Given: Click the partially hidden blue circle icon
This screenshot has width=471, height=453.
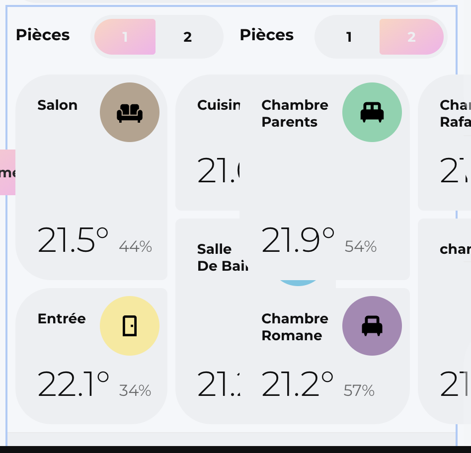Looking at the screenshot, I should (x=298, y=283).
